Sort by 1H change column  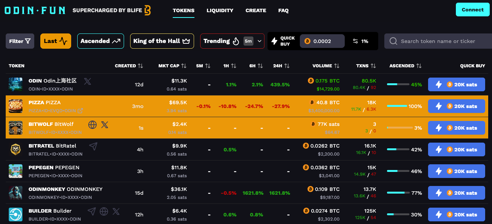pyautogui.click(x=234, y=66)
